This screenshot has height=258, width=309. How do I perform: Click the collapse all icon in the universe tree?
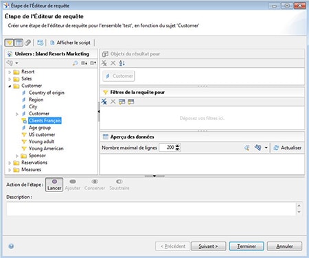click(x=93, y=63)
